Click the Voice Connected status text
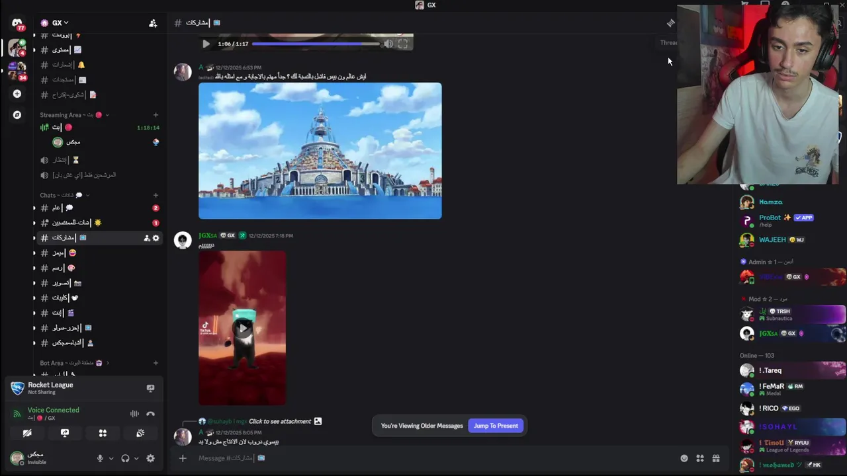This screenshot has height=476, width=847. pos(53,410)
